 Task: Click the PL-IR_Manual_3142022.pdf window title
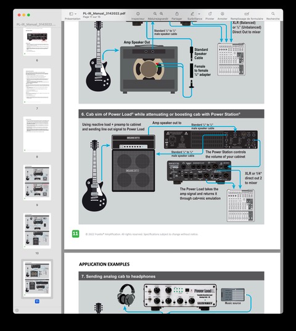pyautogui.click(x=104, y=14)
